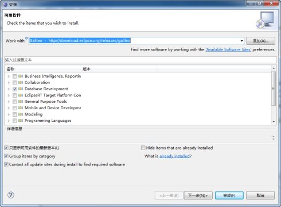
Task: Click the 完成(F) finish button
Action: tap(229, 195)
